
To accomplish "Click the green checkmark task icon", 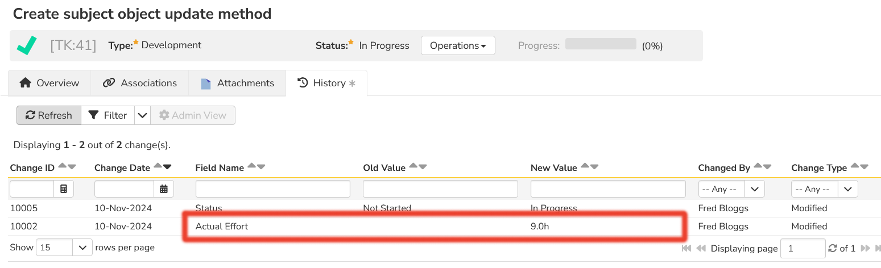I will 27,45.
